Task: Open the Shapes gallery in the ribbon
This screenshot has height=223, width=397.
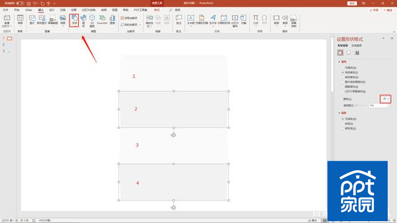Action: coord(74,20)
